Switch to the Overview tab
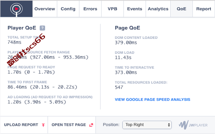215x134 pixels. [45, 9]
